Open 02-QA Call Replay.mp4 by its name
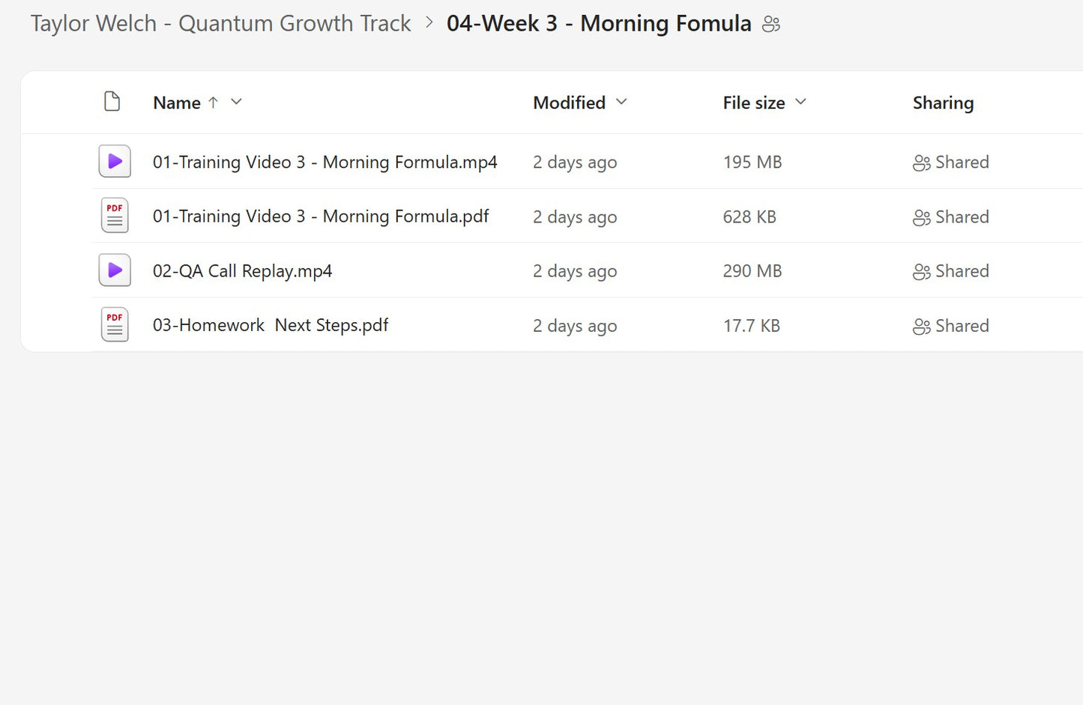This screenshot has height=705, width=1083. [x=242, y=270]
